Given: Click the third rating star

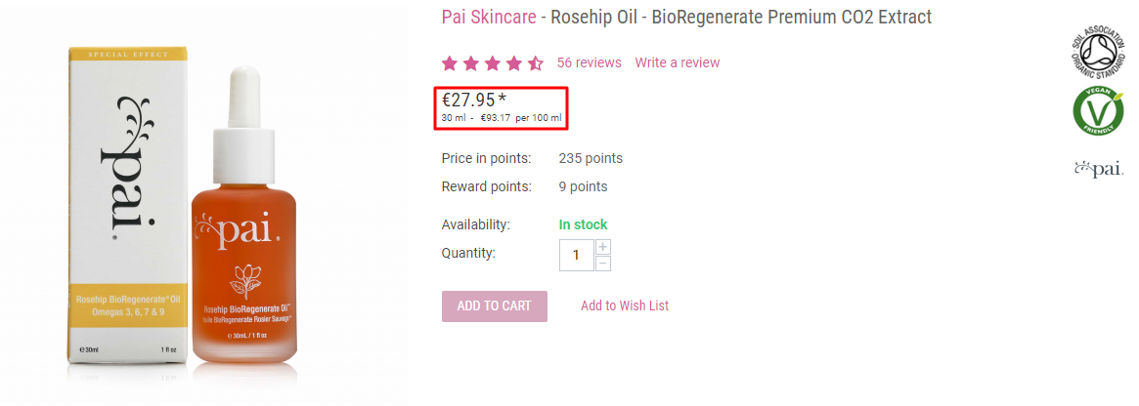Looking at the screenshot, I should 493,63.
